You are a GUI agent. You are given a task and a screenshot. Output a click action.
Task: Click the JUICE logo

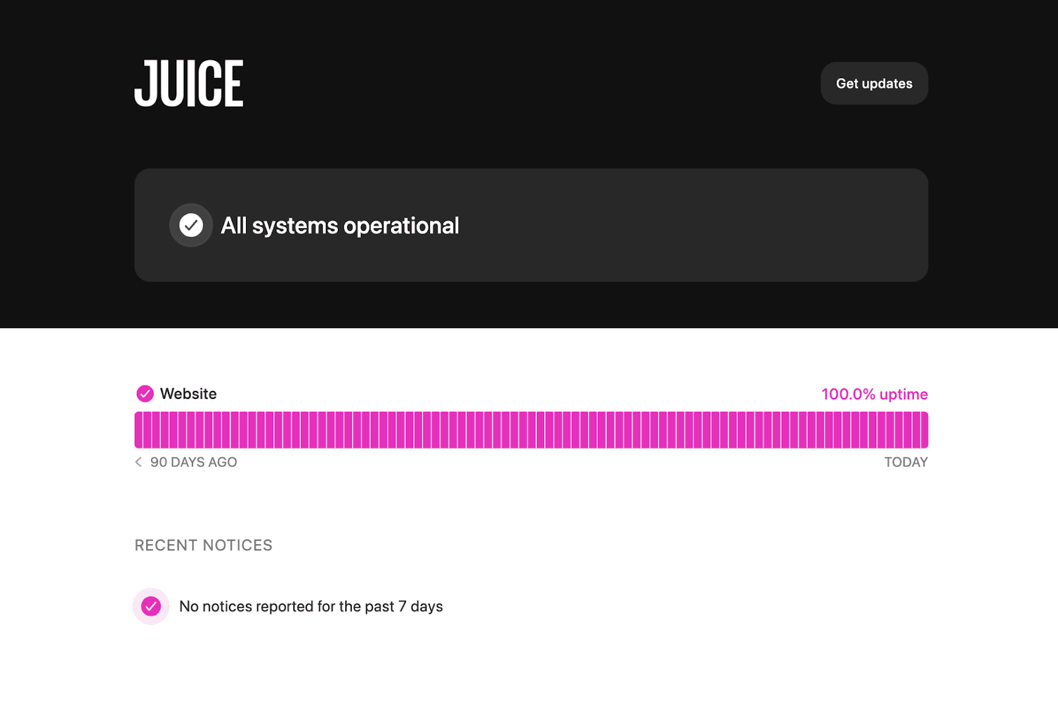point(189,83)
